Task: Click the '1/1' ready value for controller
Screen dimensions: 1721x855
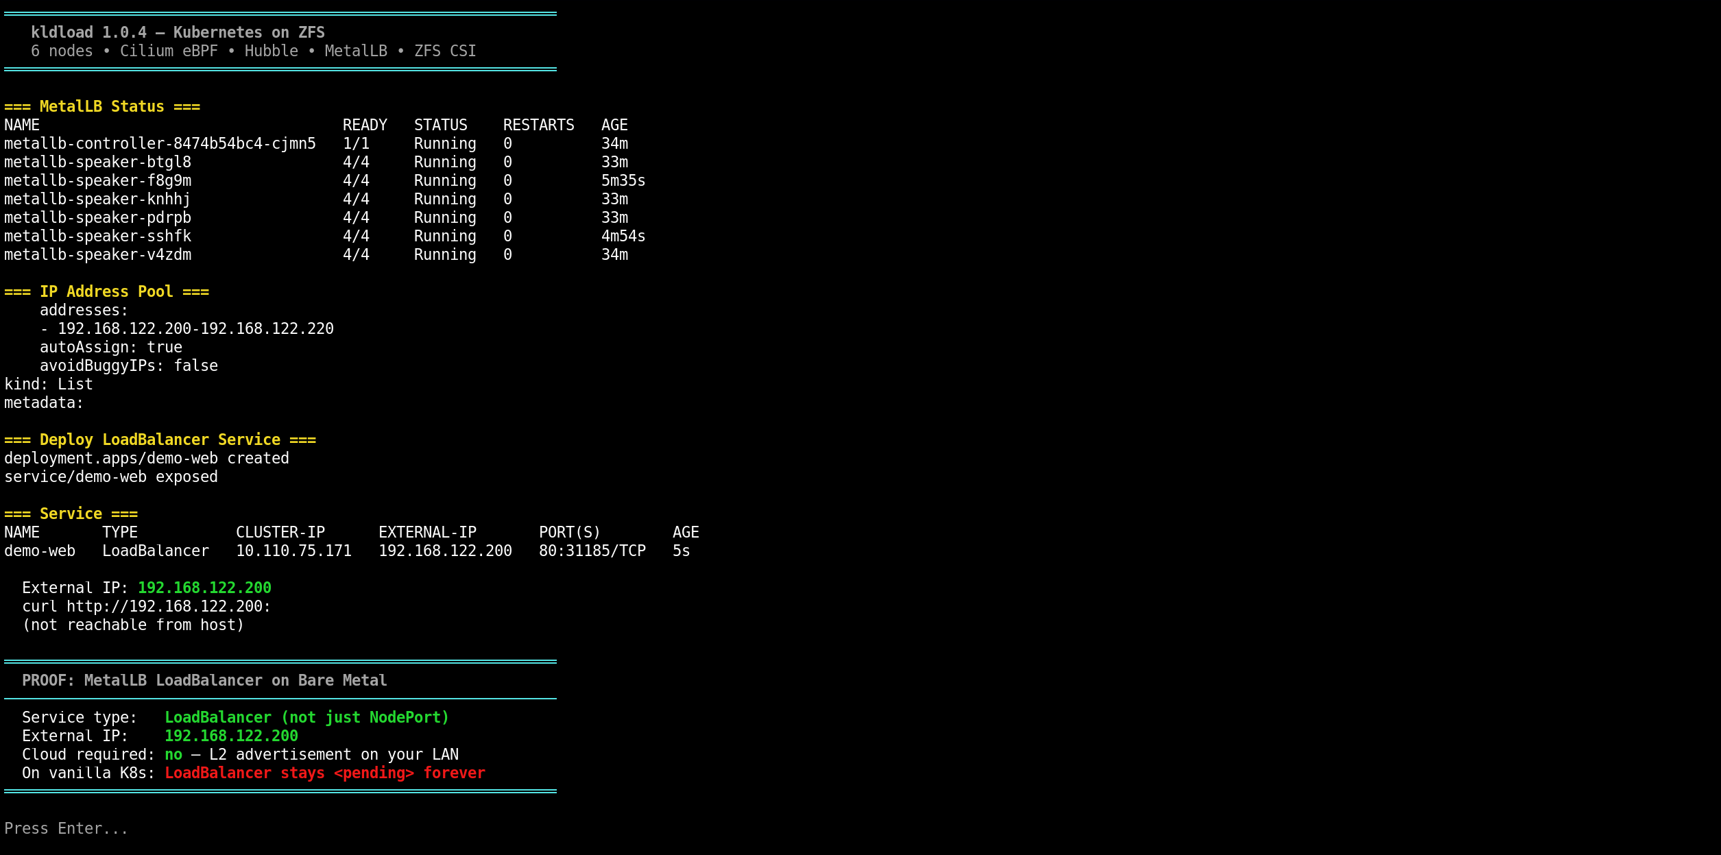Action: pos(356,143)
